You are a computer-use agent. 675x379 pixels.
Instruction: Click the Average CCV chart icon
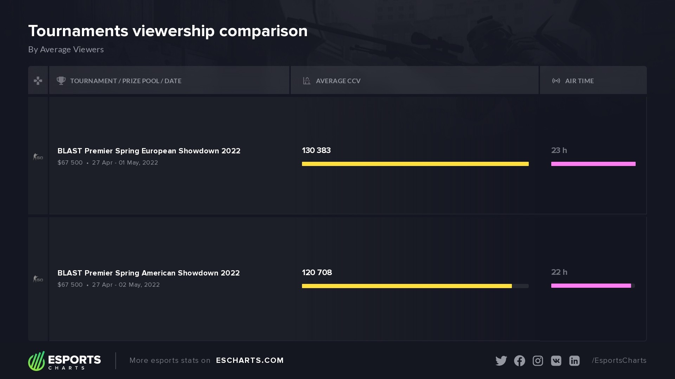307,81
